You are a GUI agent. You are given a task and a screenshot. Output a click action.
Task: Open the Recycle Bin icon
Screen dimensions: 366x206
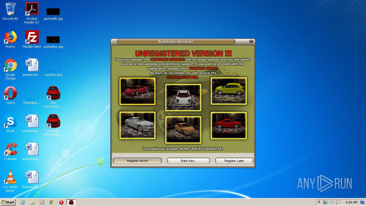pos(10,12)
